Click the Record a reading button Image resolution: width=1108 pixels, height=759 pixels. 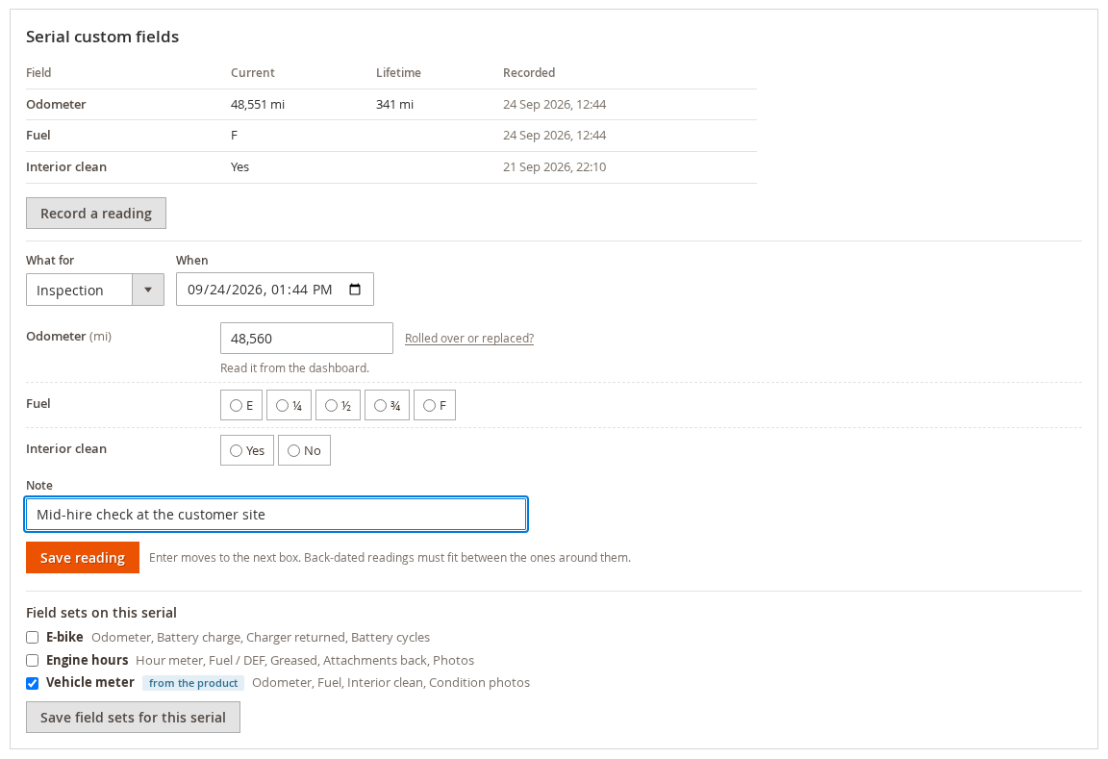[96, 213]
